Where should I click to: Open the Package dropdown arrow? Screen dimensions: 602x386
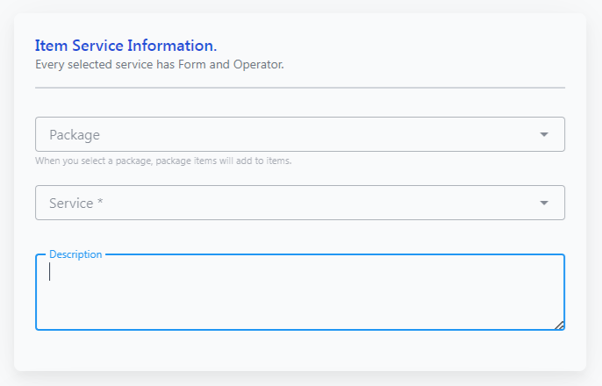(x=544, y=134)
